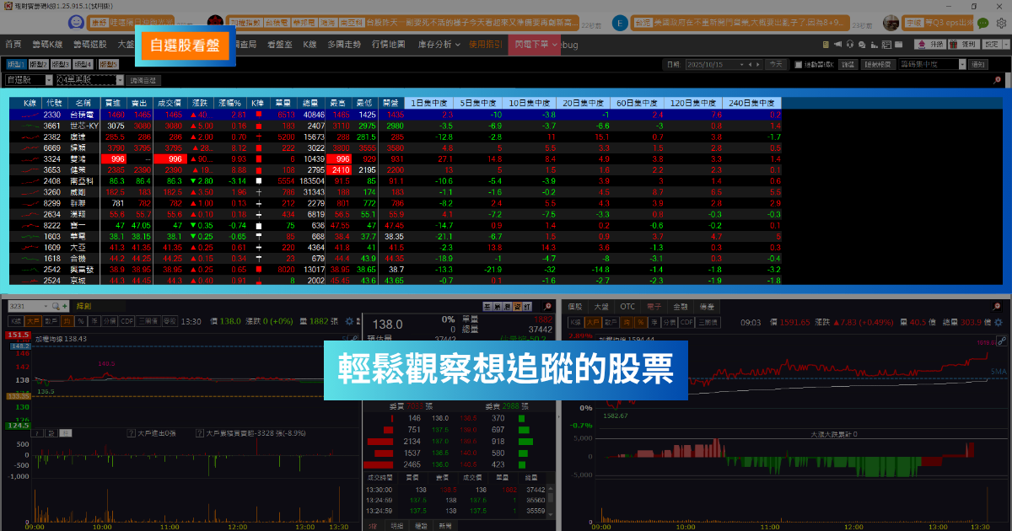Toggle 淨 in the market chart panel
Viewport: 1012px width, 531px height.
point(654,323)
